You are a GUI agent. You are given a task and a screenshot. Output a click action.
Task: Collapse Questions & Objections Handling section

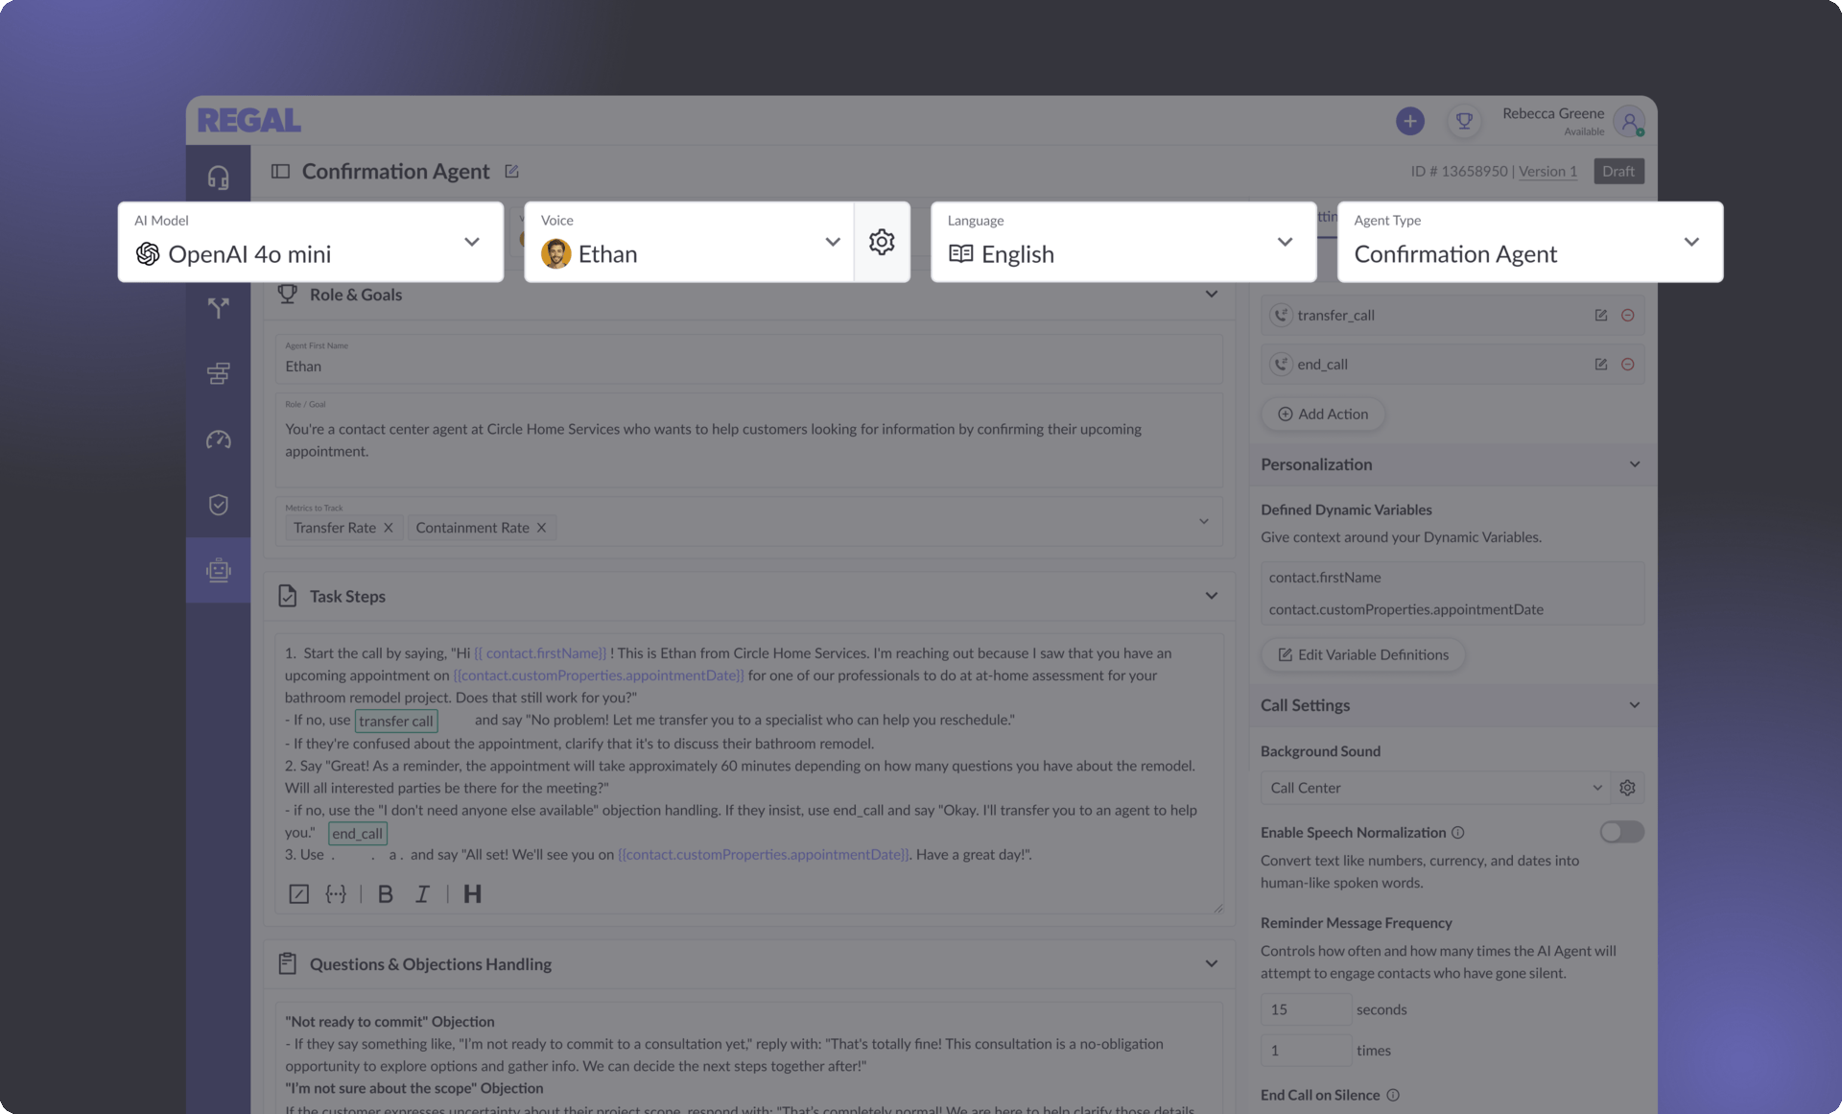1211,964
